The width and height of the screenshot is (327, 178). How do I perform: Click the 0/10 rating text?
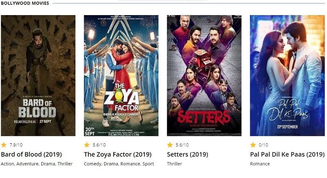tap(263, 145)
